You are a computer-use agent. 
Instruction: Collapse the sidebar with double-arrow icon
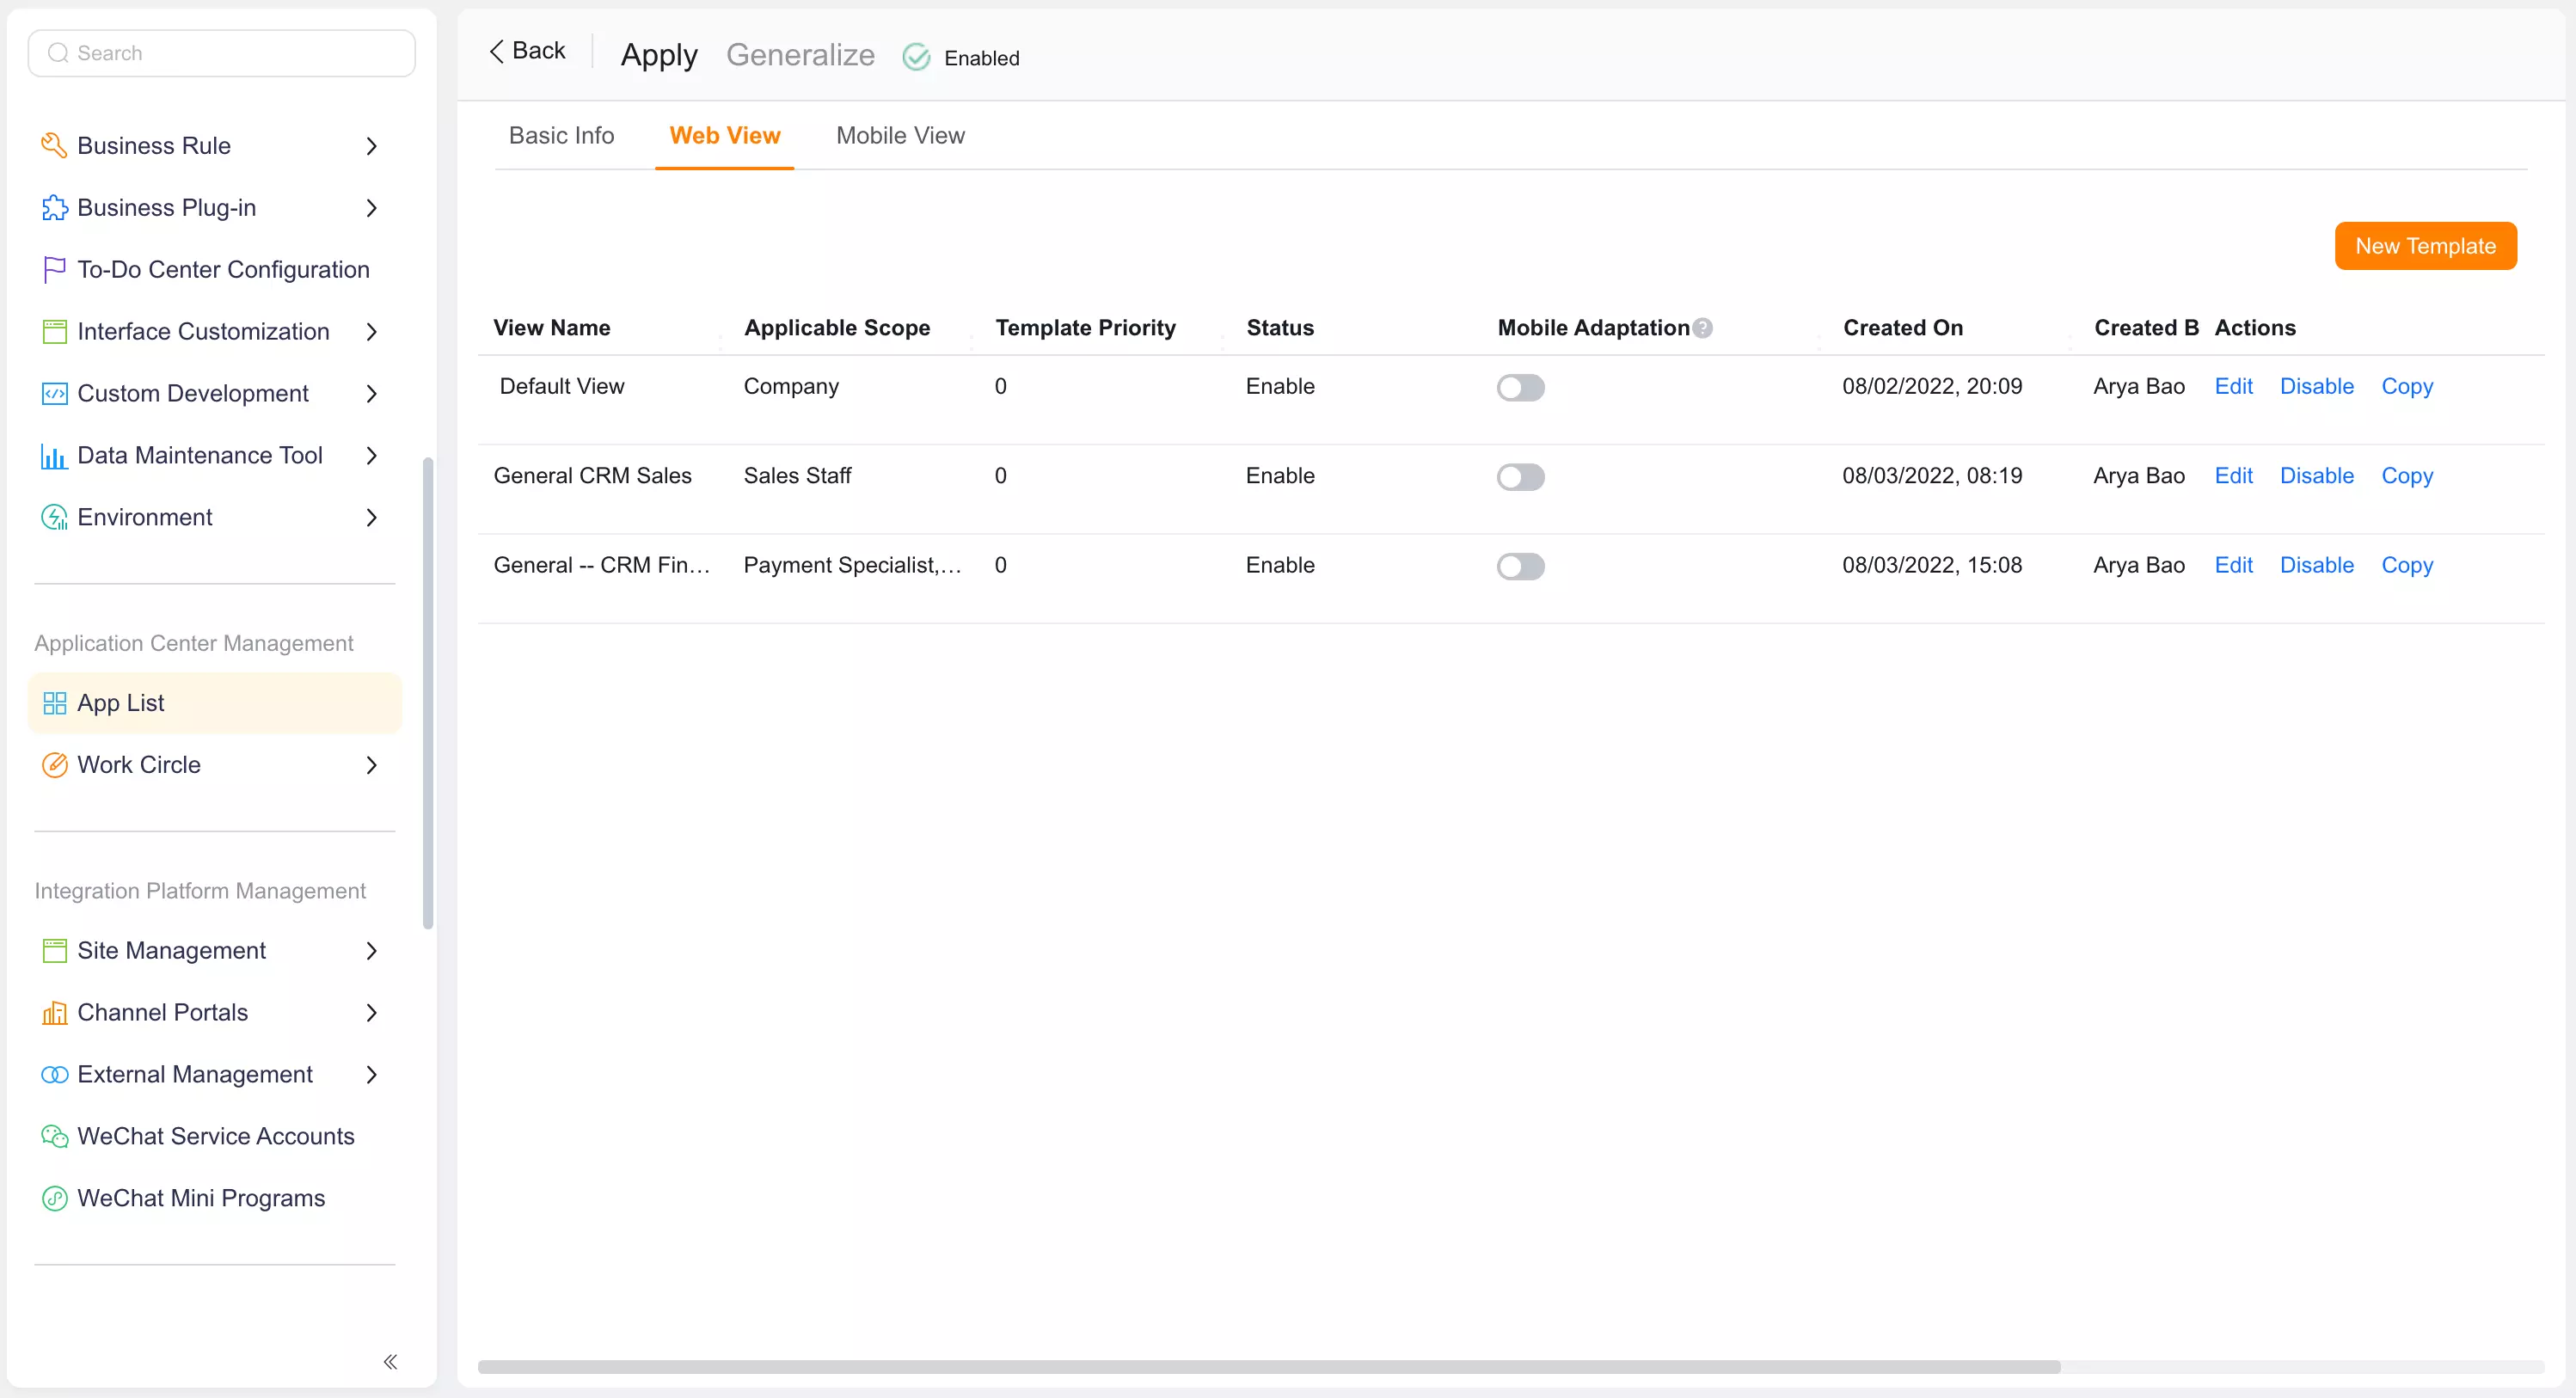[390, 1362]
